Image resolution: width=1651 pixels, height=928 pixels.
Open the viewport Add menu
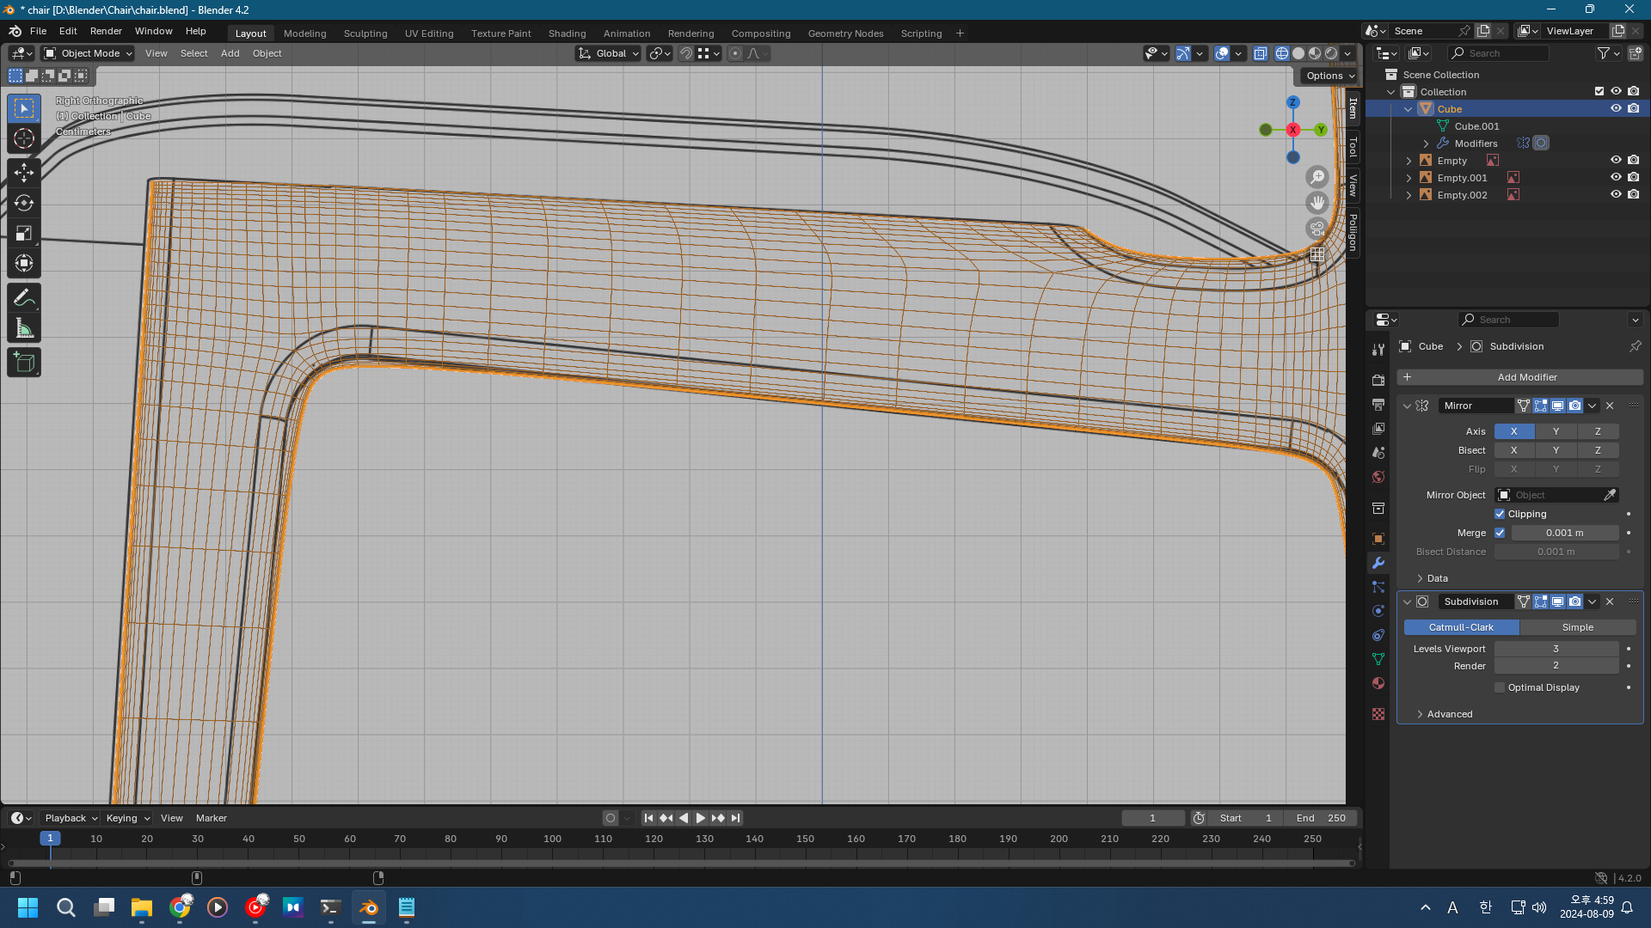click(x=230, y=53)
